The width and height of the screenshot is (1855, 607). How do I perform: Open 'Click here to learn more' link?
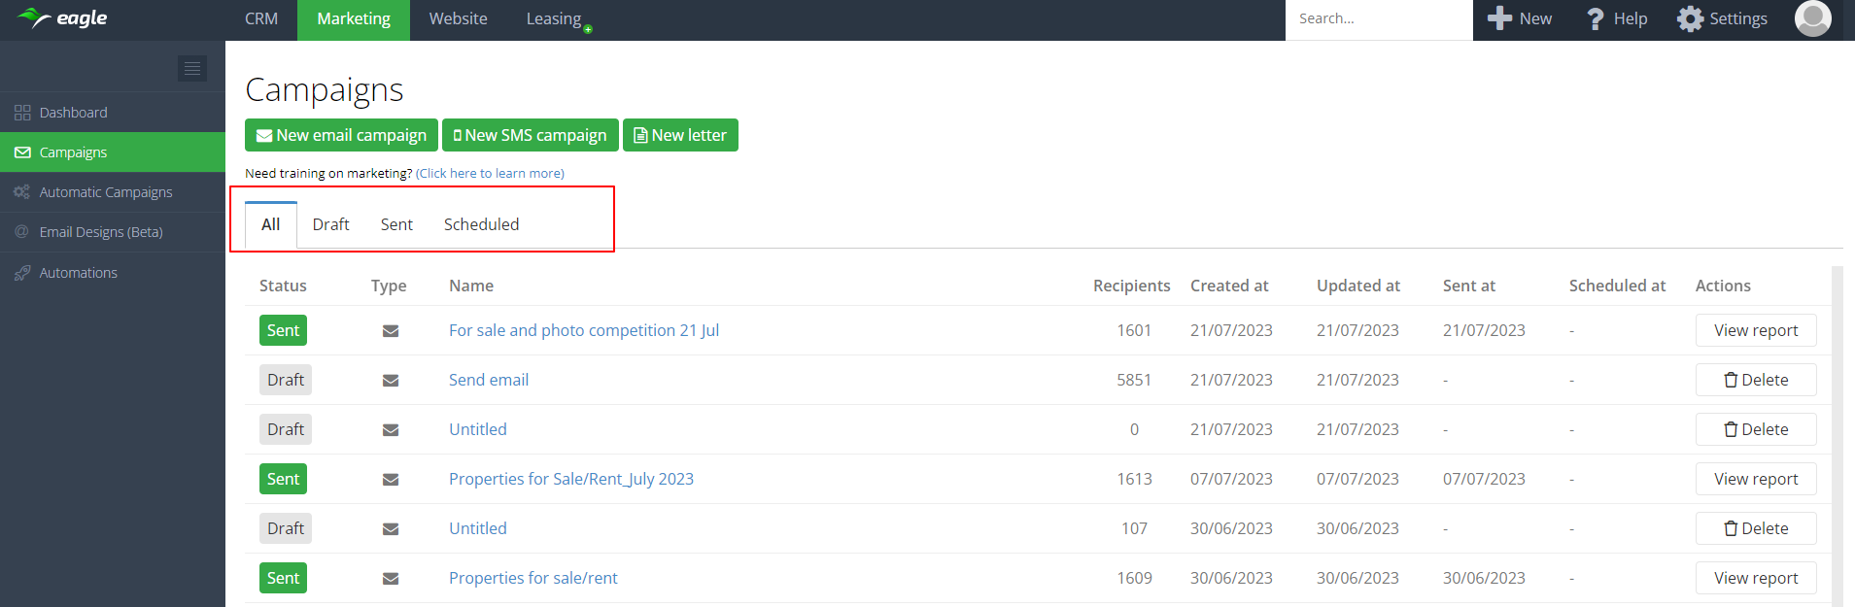pos(490,174)
